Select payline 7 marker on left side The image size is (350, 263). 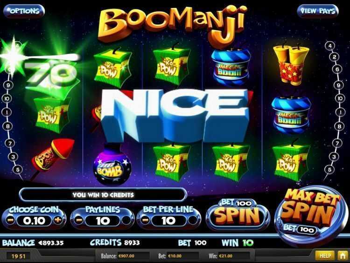coord(10,143)
